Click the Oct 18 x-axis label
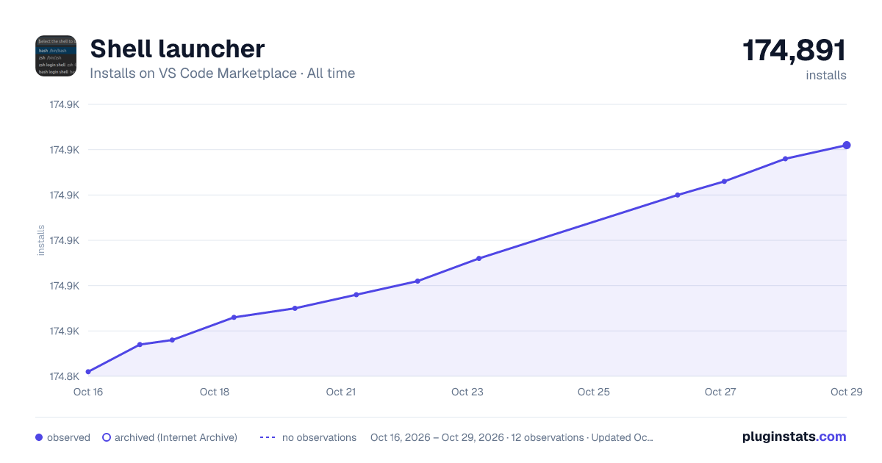 click(x=215, y=392)
